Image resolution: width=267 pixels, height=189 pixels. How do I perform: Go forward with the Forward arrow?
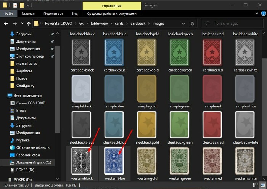click(x=15, y=24)
